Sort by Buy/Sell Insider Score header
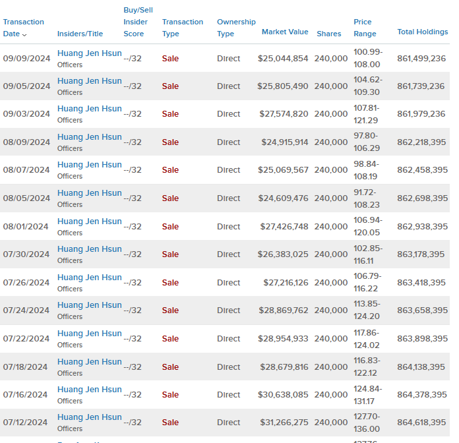This screenshot has width=459, height=443. [x=138, y=22]
